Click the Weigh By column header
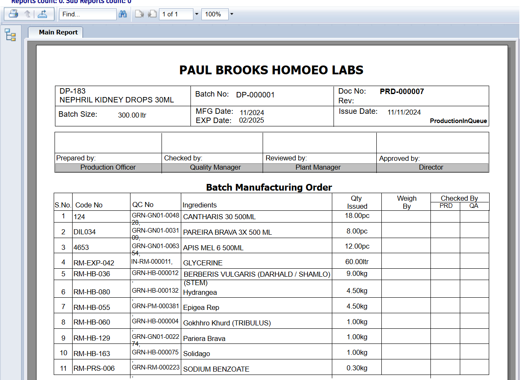 [407, 202]
